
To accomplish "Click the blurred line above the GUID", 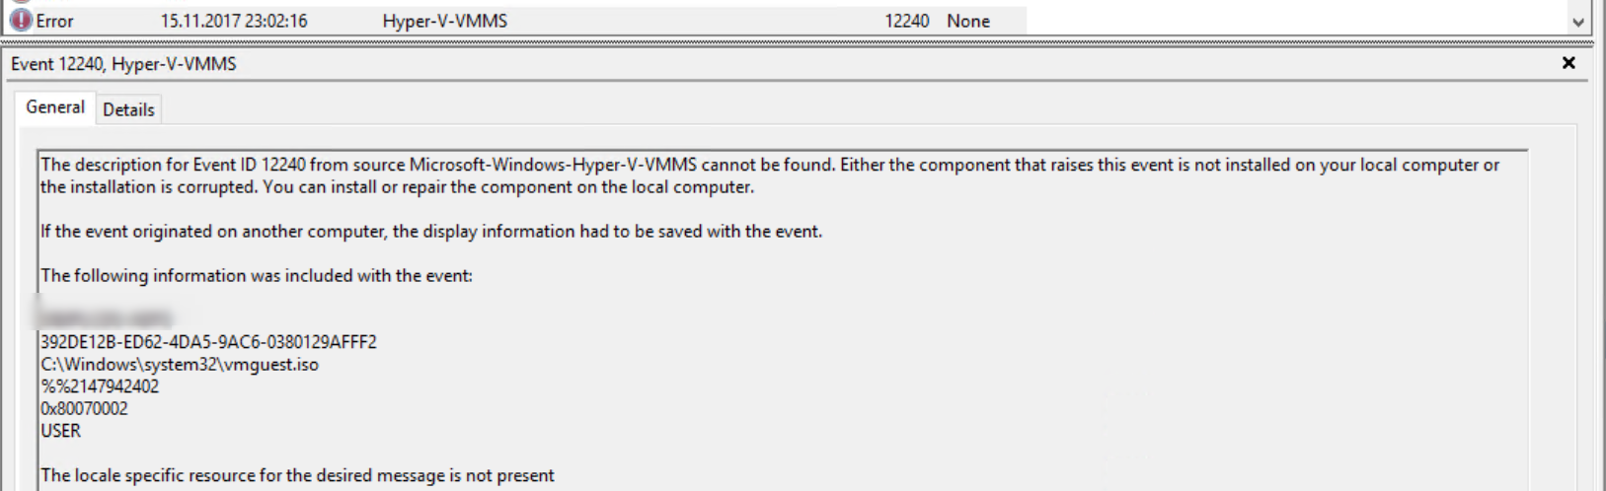I will click(x=105, y=318).
